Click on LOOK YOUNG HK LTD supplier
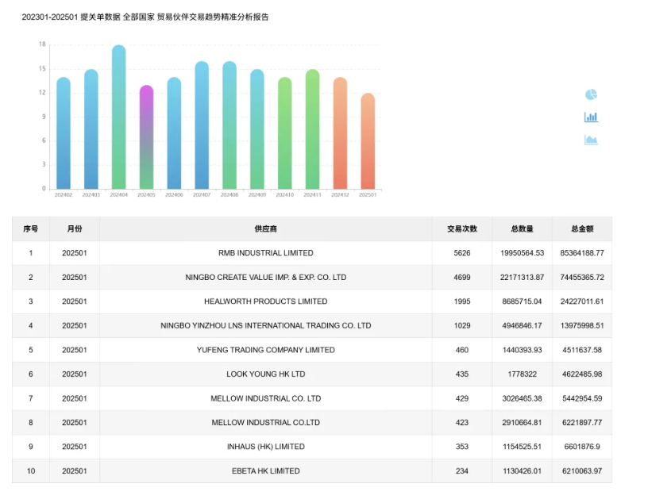 (x=265, y=374)
